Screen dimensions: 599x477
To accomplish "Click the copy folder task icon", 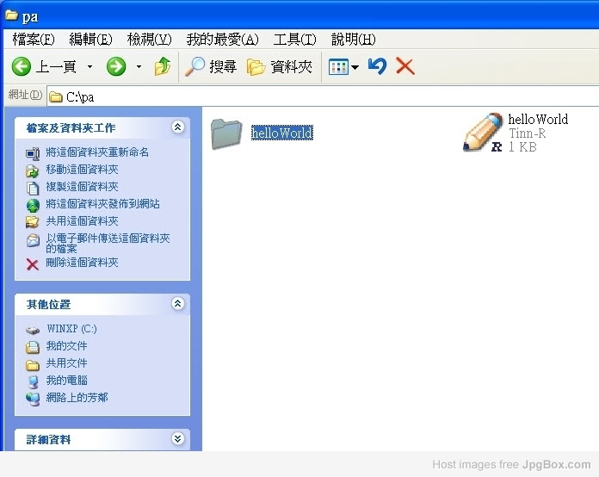I will pos(33,188).
